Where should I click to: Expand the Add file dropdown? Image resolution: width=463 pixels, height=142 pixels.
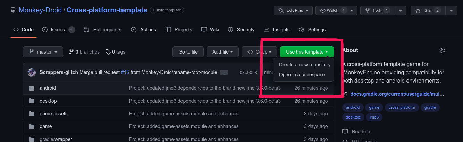pyautogui.click(x=222, y=52)
